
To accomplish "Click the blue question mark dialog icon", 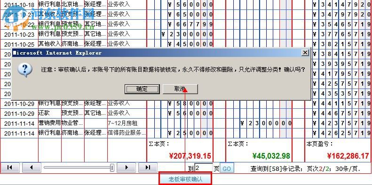I will tap(25, 70).
